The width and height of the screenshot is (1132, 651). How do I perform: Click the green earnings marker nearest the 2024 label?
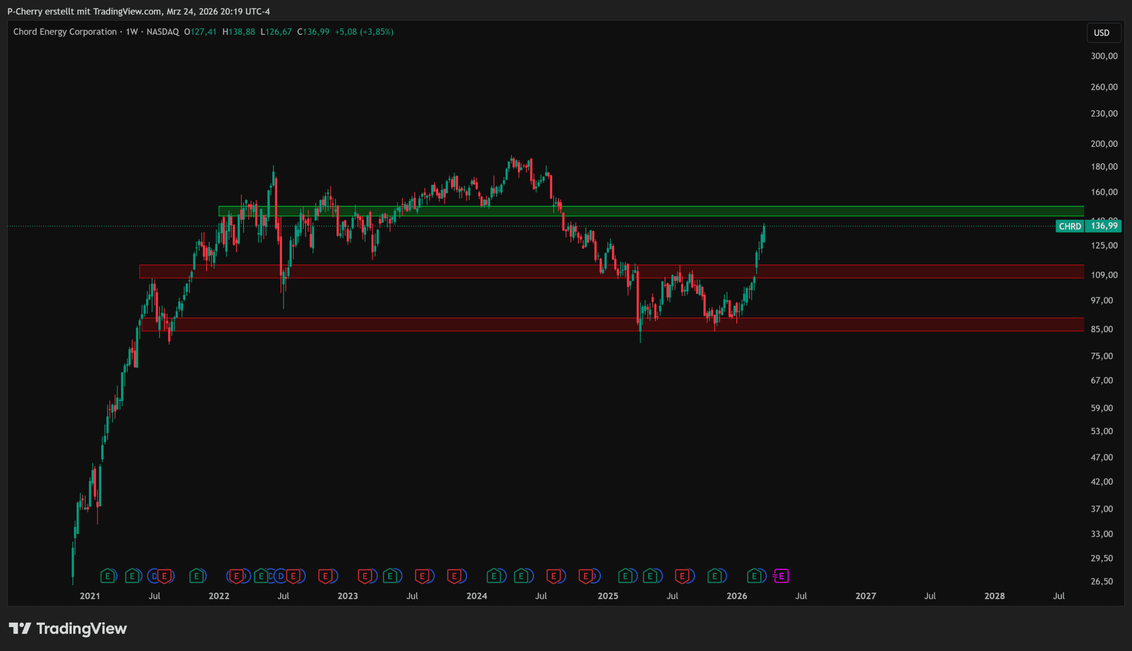tap(494, 576)
